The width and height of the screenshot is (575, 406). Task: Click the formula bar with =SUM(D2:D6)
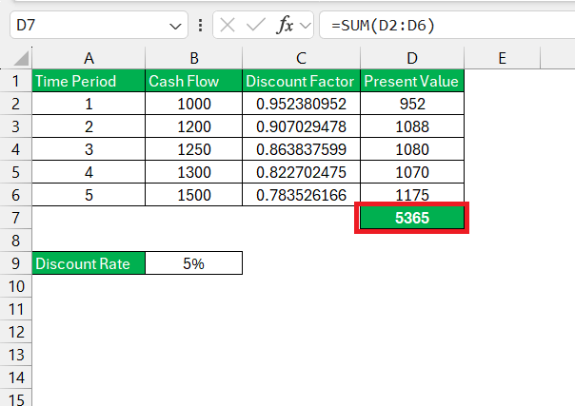pyautogui.click(x=447, y=25)
